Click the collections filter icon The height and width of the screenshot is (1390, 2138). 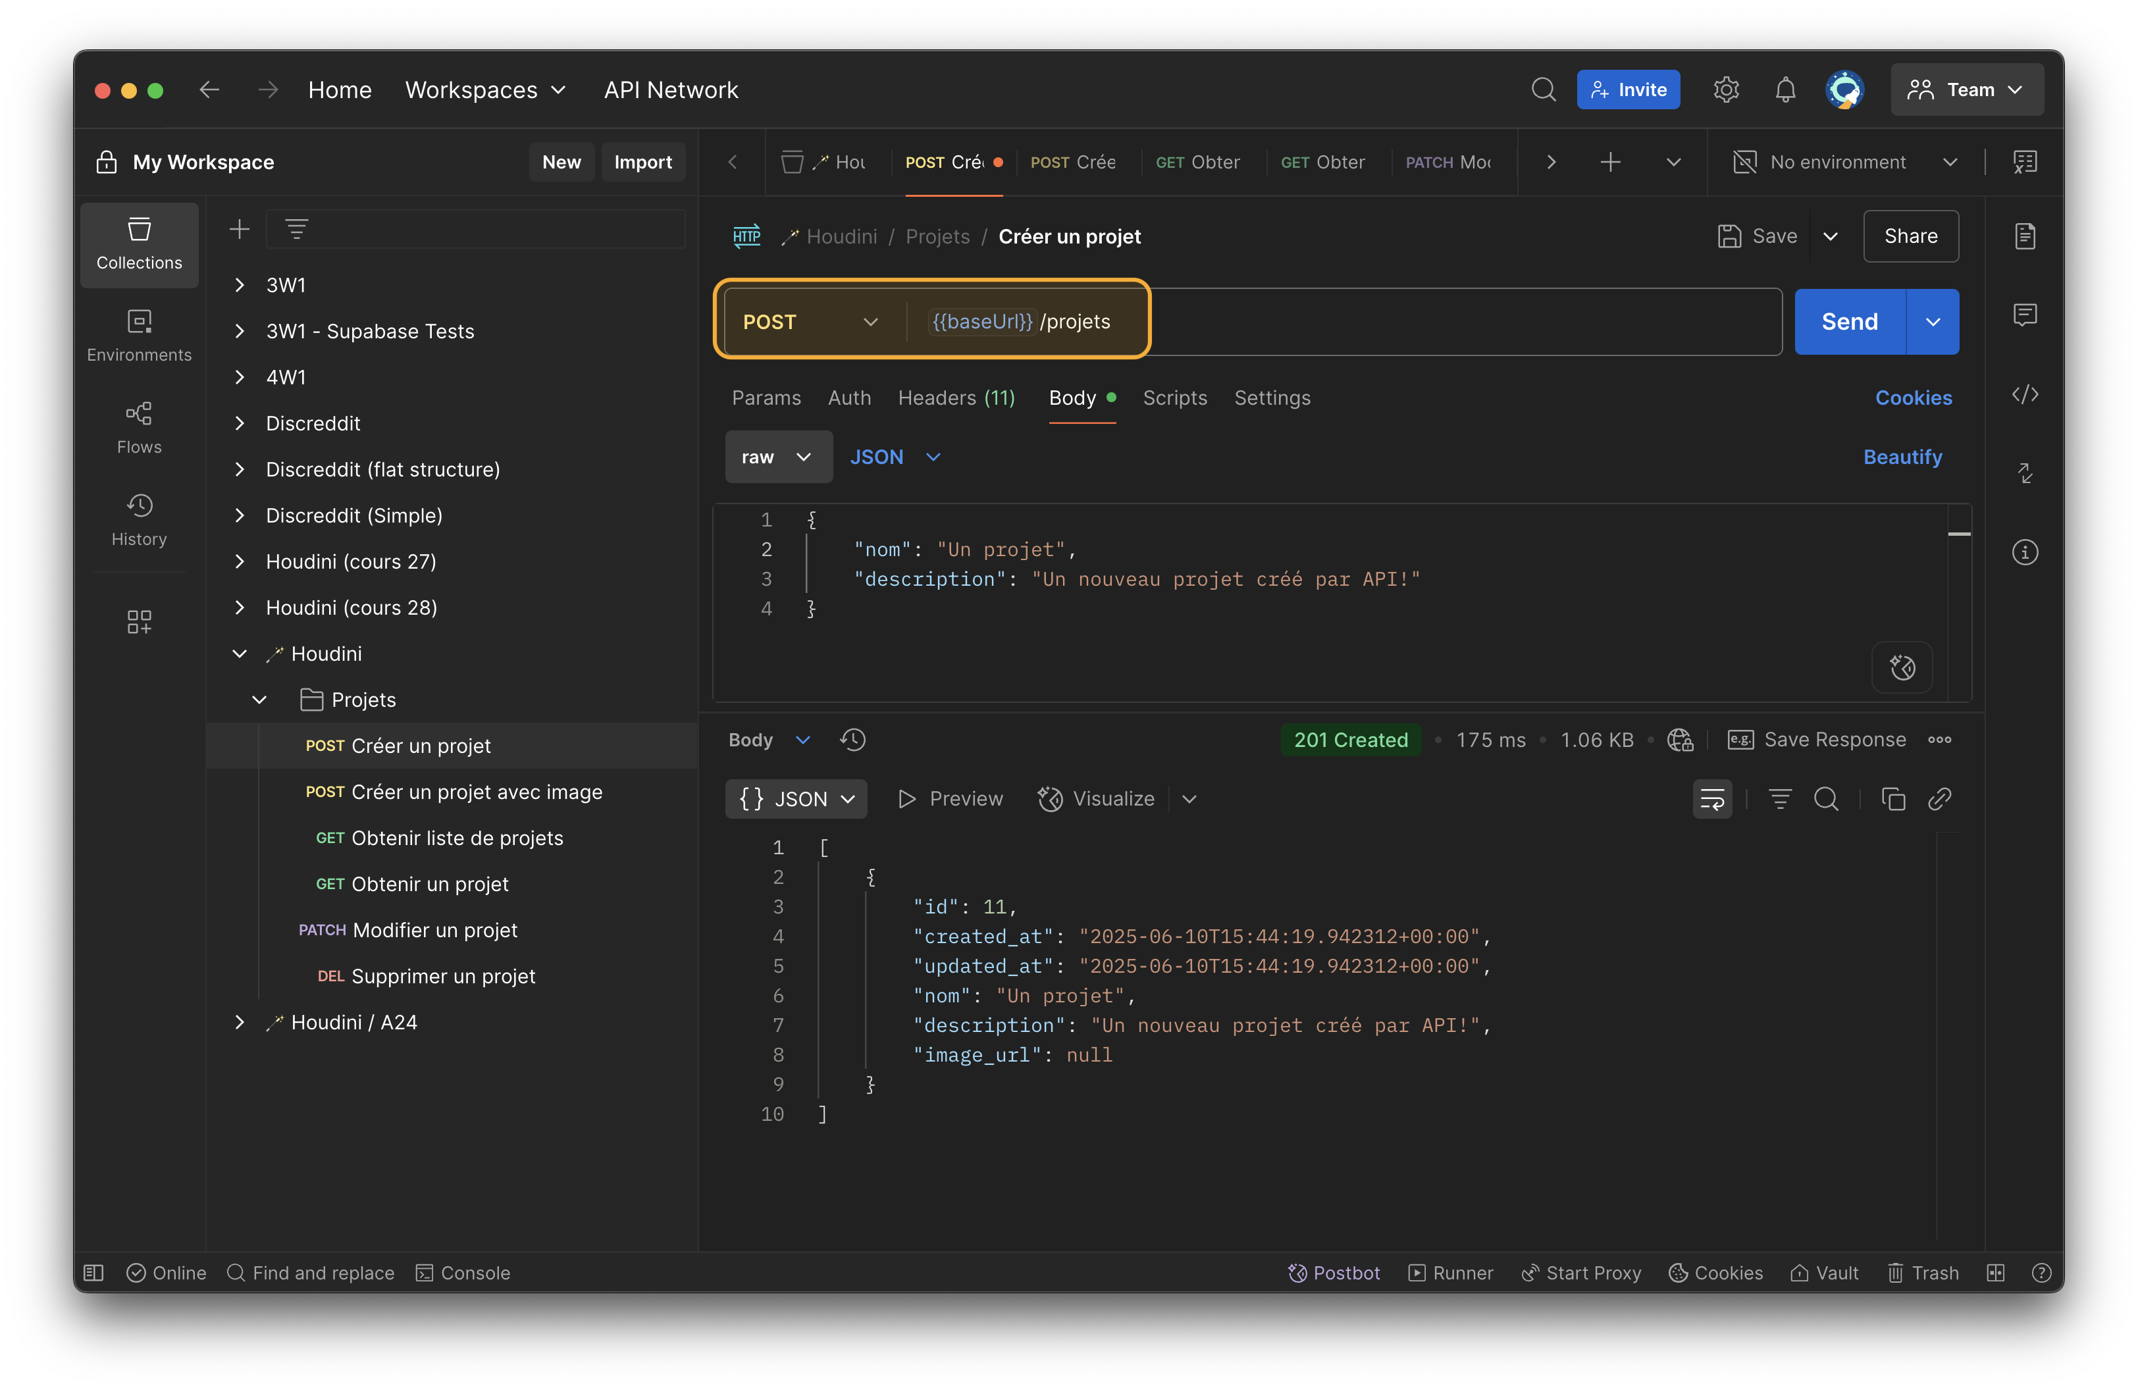click(x=296, y=230)
